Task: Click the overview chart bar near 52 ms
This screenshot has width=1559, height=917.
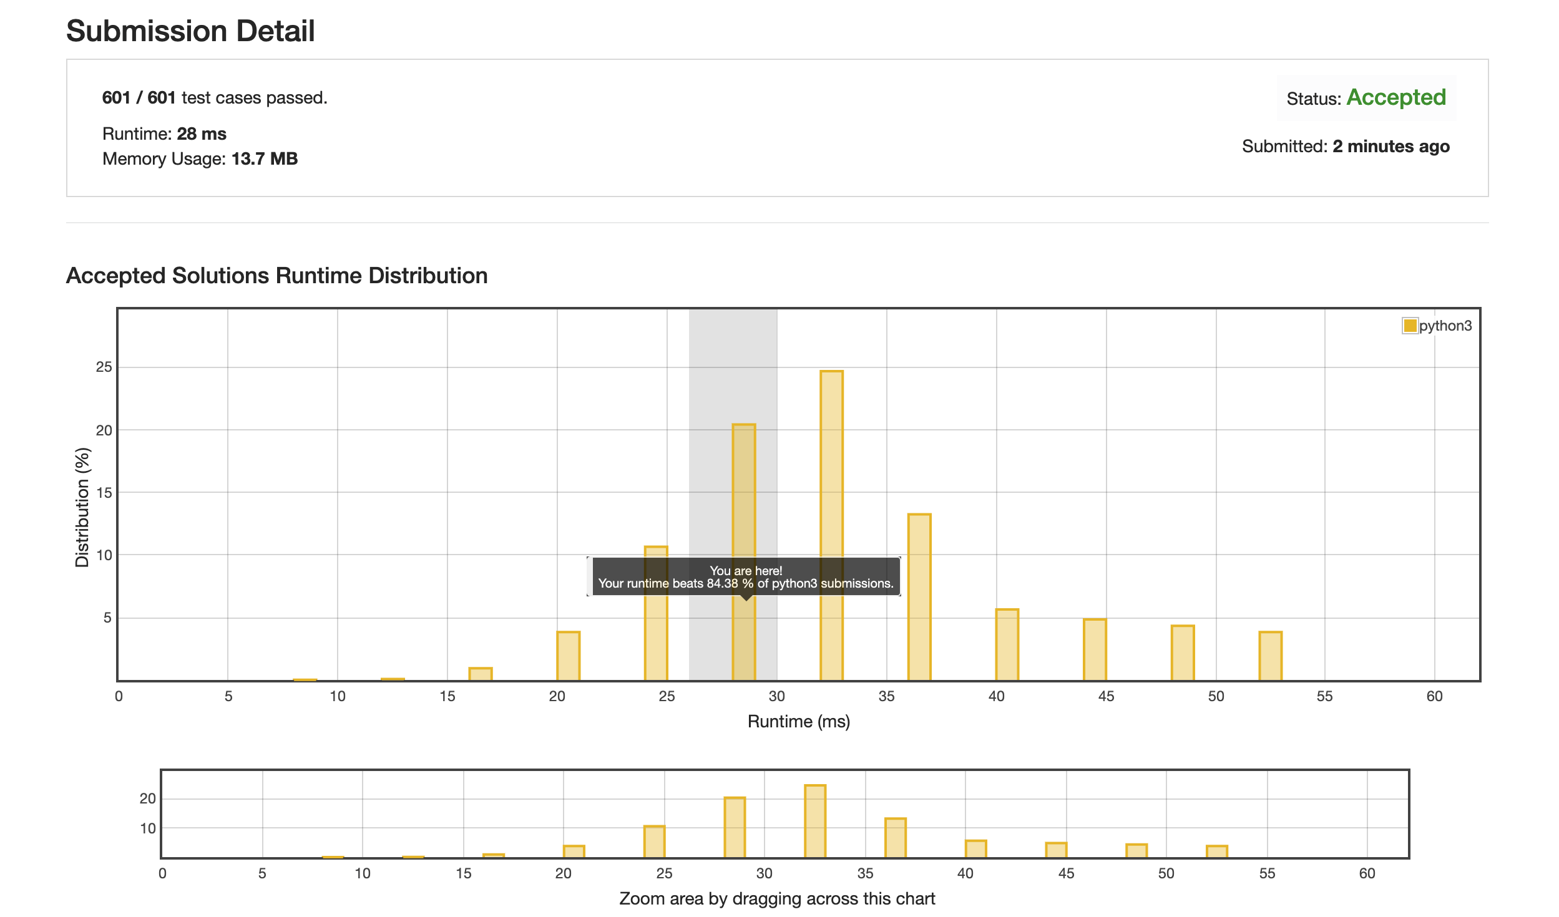Action: point(1216,851)
